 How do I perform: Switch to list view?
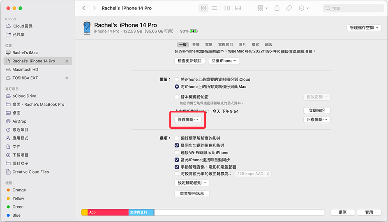215,8
